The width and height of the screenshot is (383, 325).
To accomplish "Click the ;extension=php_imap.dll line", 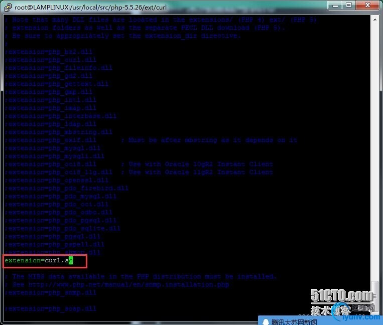I will pos(50,108).
